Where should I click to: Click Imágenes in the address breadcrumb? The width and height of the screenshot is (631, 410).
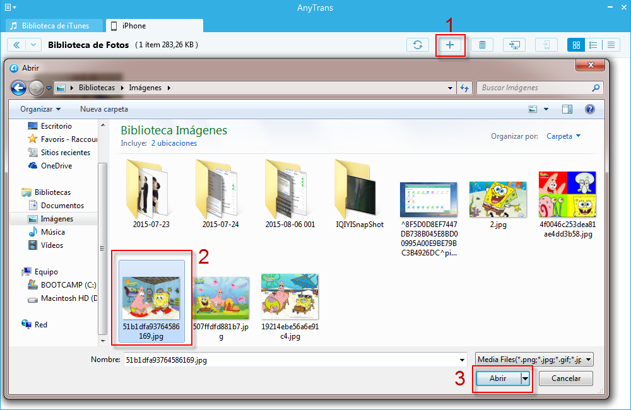coord(145,88)
